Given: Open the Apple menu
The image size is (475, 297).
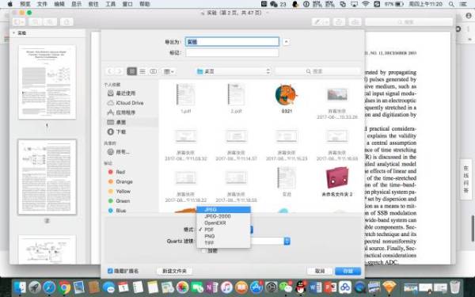Looking at the screenshot, I should (10, 4).
